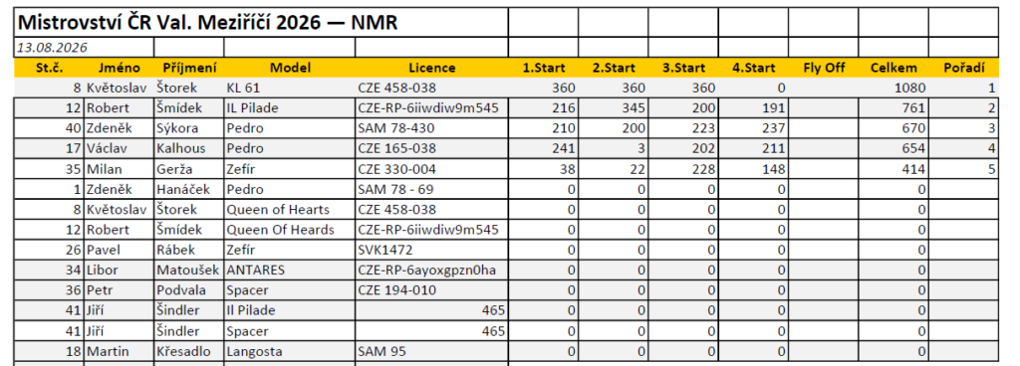The image size is (1020, 366).
Task: Click licence cell CZE-RP-6ayoxgpzn0ha
Action: 431,270
